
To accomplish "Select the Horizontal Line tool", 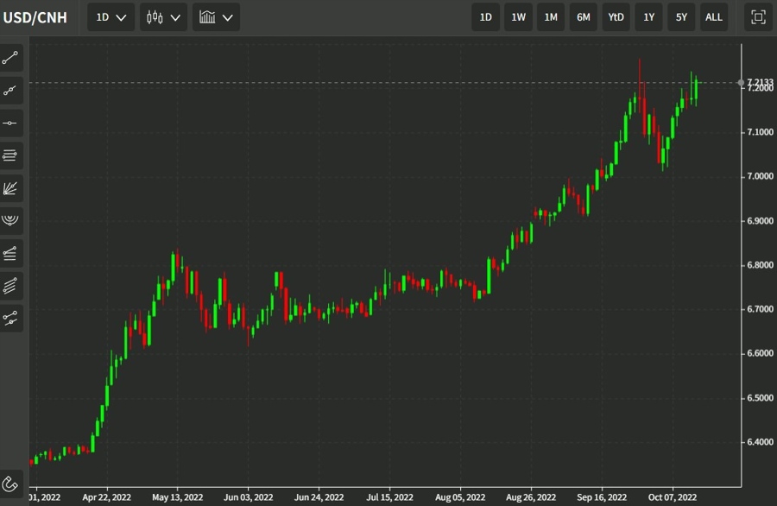I will (10, 122).
